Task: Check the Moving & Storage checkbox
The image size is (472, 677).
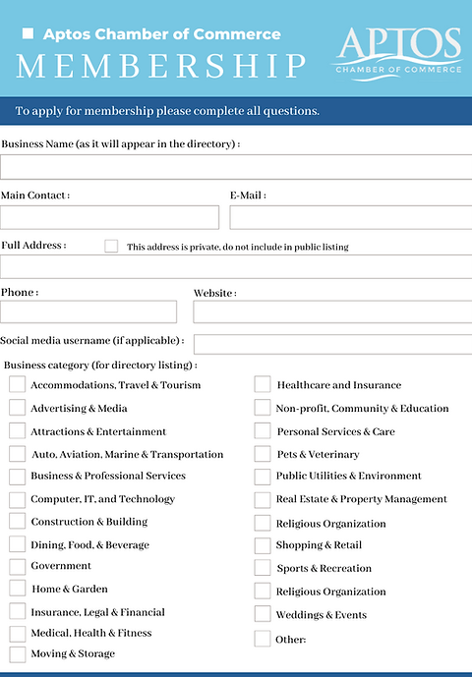Action: click(x=18, y=654)
